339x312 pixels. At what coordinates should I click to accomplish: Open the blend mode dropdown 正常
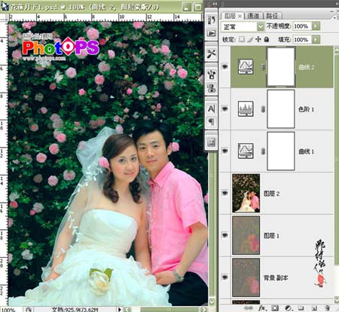(x=243, y=26)
